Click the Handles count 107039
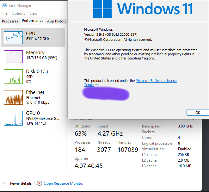This screenshot has width=209, height=192. 128,150
